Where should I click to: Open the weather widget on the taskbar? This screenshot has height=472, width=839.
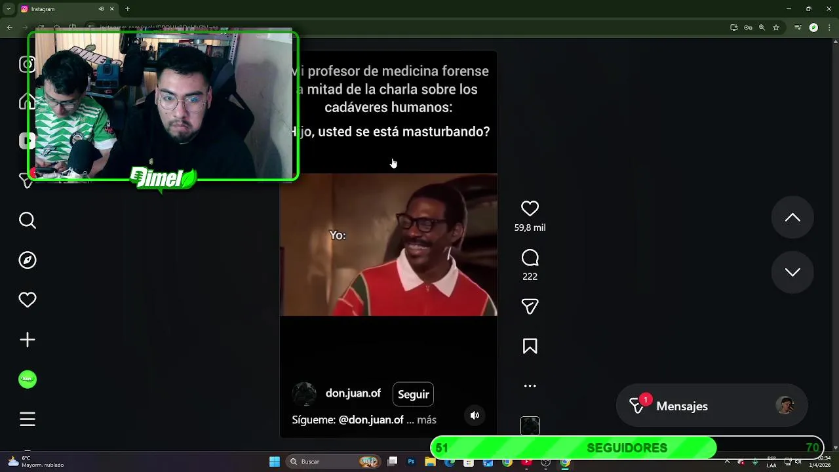(x=36, y=462)
